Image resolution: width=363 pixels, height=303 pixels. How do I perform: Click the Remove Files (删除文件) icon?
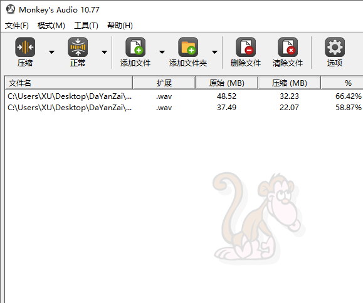click(x=246, y=47)
